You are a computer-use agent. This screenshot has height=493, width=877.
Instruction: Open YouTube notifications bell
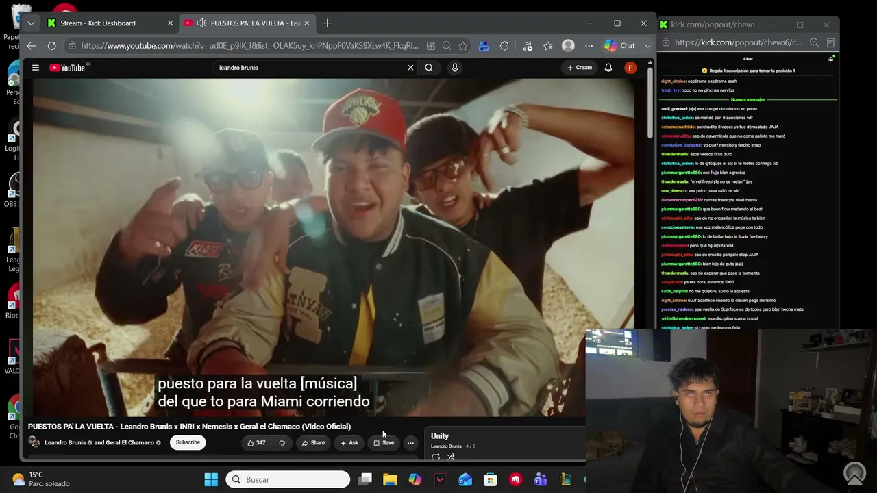pos(608,68)
